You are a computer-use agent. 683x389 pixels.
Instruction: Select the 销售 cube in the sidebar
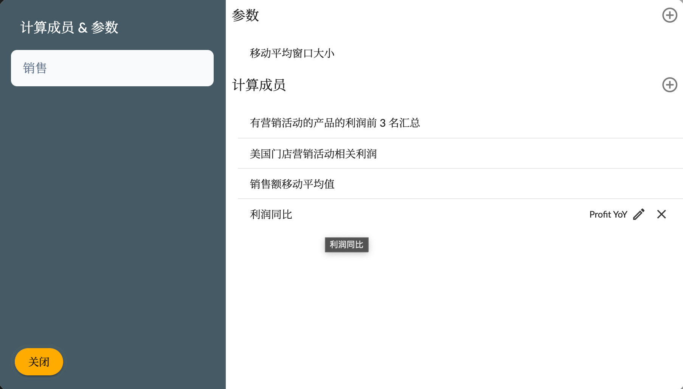click(x=112, y=68)
